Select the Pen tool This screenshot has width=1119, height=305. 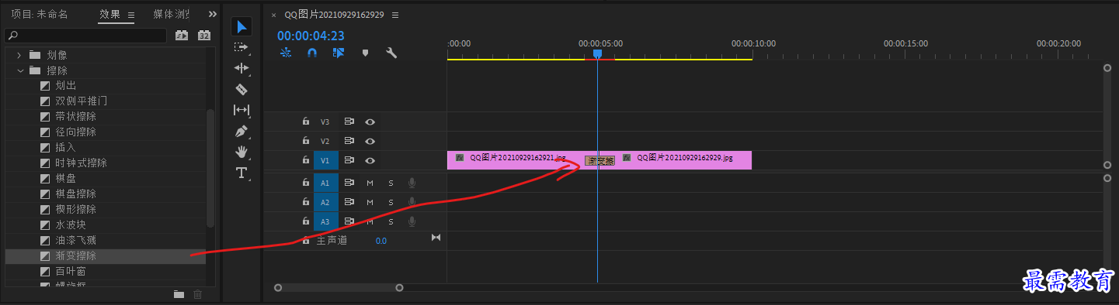[x=242, y=131]
